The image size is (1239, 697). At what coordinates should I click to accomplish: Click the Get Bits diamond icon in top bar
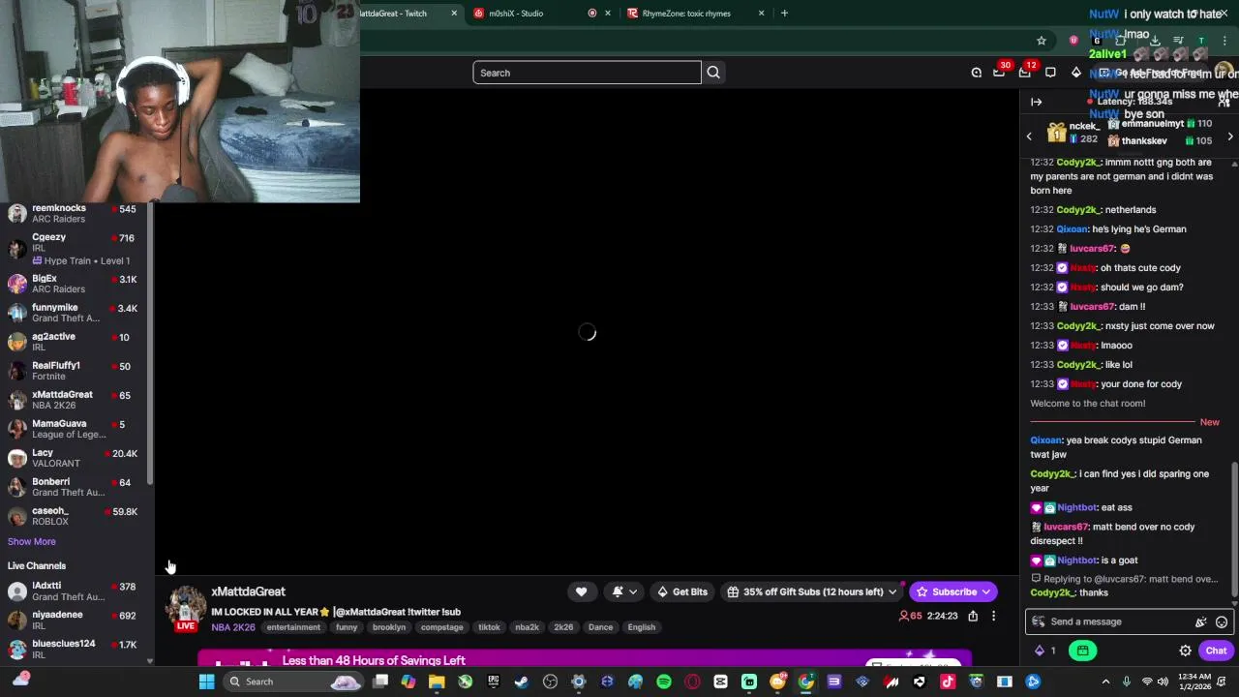click(x=1075, y=73)
